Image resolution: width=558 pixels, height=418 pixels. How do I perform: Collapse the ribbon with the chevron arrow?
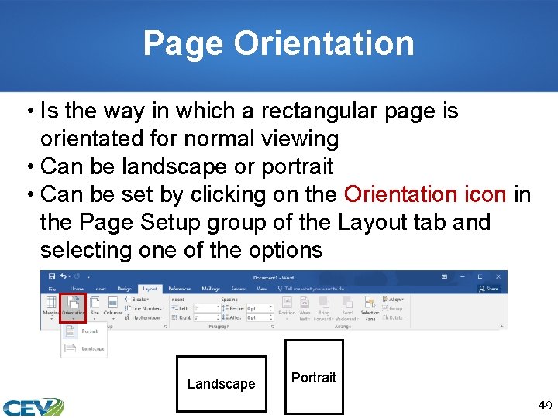pos(501,327)
